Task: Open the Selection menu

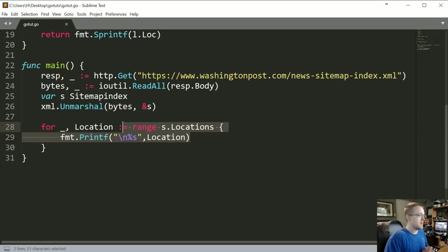Action: [x=29, y=14]
